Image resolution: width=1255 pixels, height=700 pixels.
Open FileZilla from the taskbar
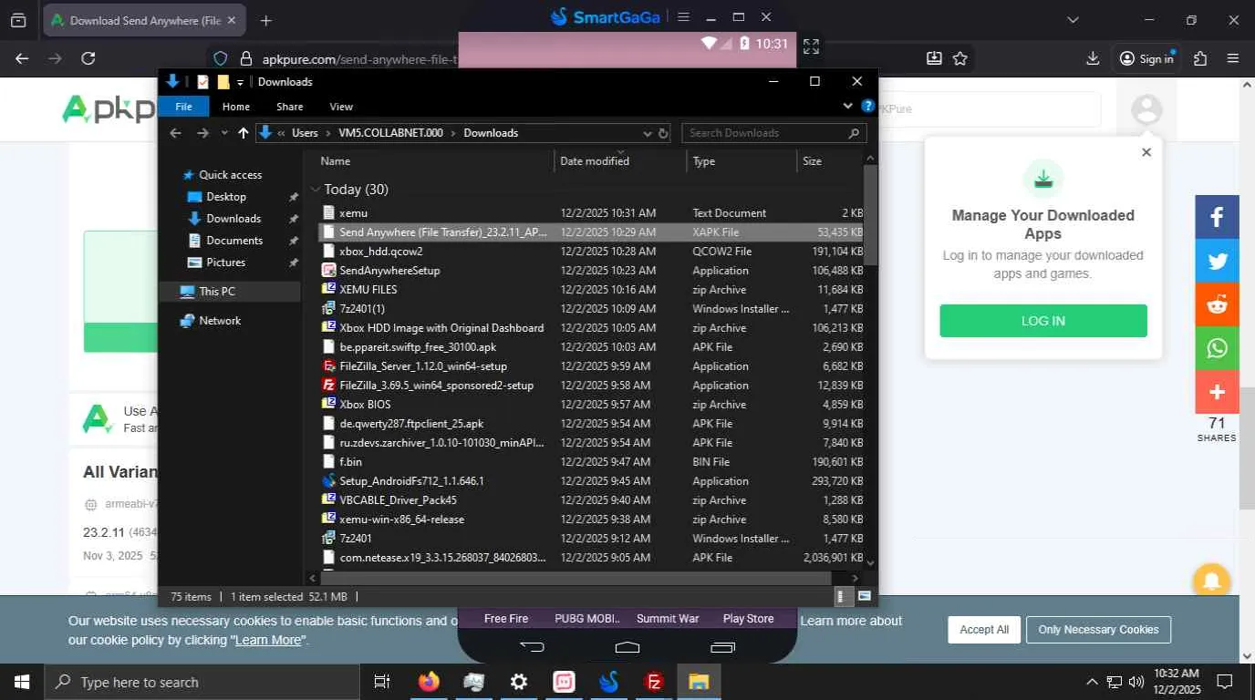pyautogui.click(x=654, y=682)
